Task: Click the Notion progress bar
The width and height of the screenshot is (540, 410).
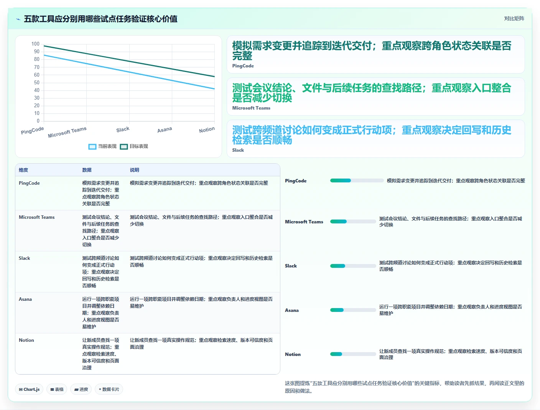Action: point(353,354)
